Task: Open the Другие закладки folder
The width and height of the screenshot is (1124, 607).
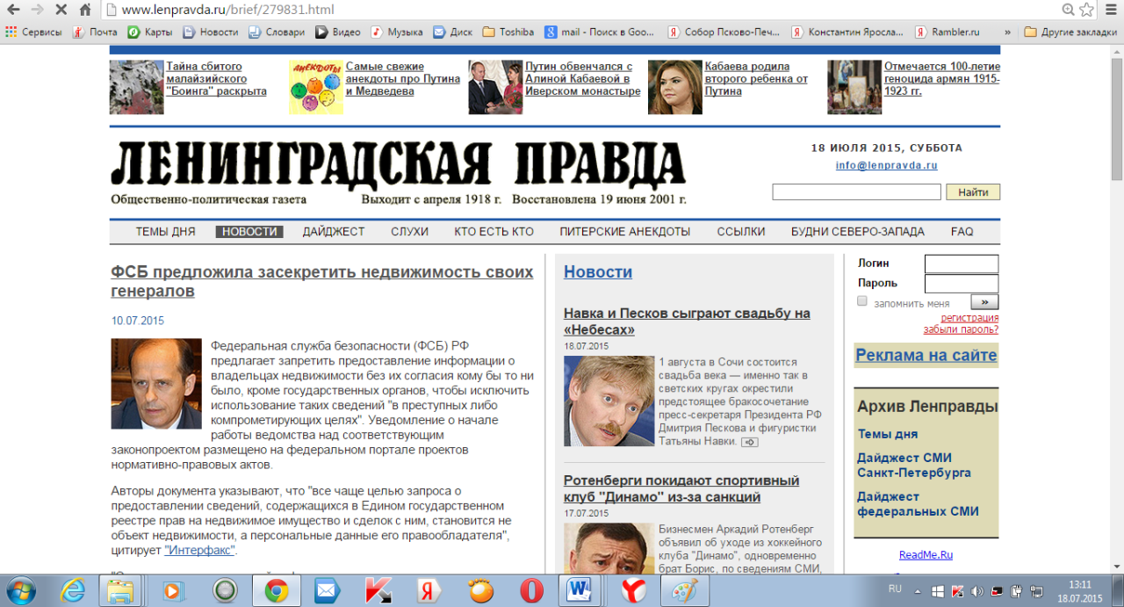Action: 1071,32
